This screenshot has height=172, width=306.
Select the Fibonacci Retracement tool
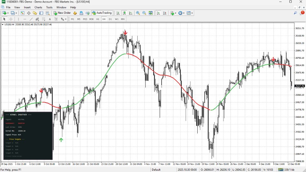pos(44,19)
